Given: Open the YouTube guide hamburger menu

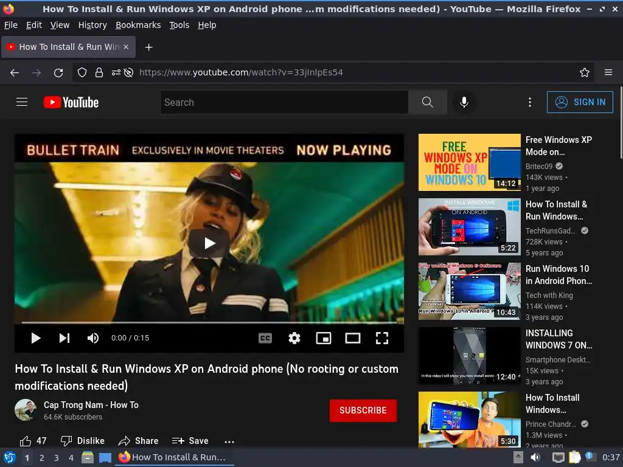Looking at the screenshot, I should [x=22, y=102].
